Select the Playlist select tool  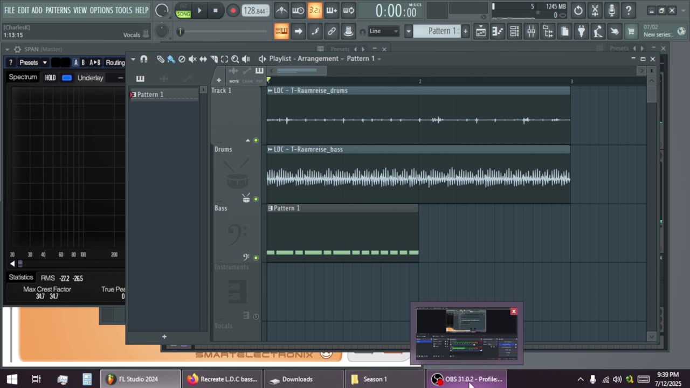click(224, 59)
